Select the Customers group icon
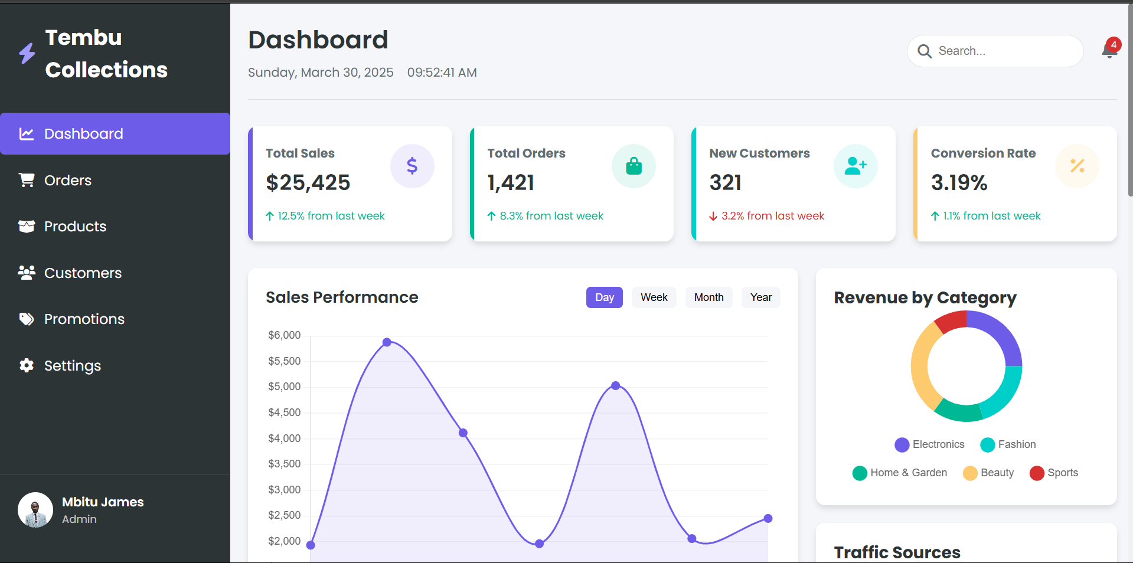Viewport: 1133px width, 563px height. coord(27,273)
